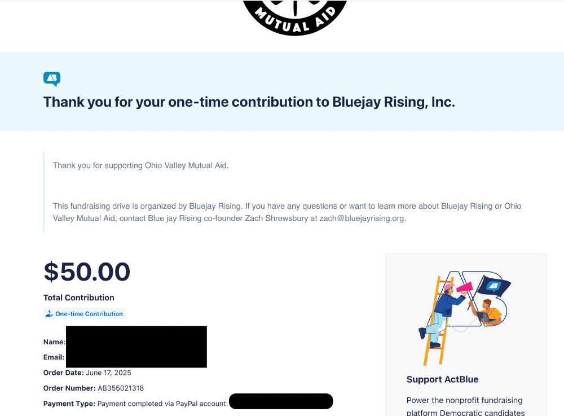Select the redacted Name field
Viewport: 564px width, 416px height.
click(136, 341)
